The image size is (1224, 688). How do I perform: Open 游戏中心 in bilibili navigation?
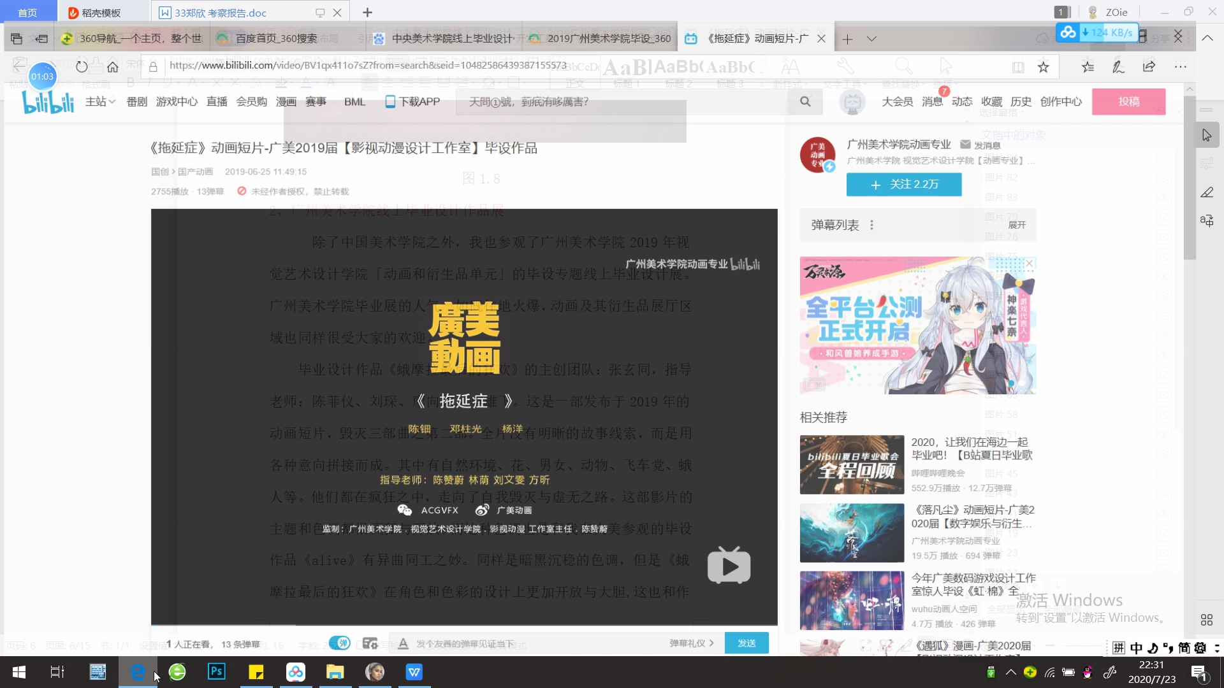(x=177, y=102)
